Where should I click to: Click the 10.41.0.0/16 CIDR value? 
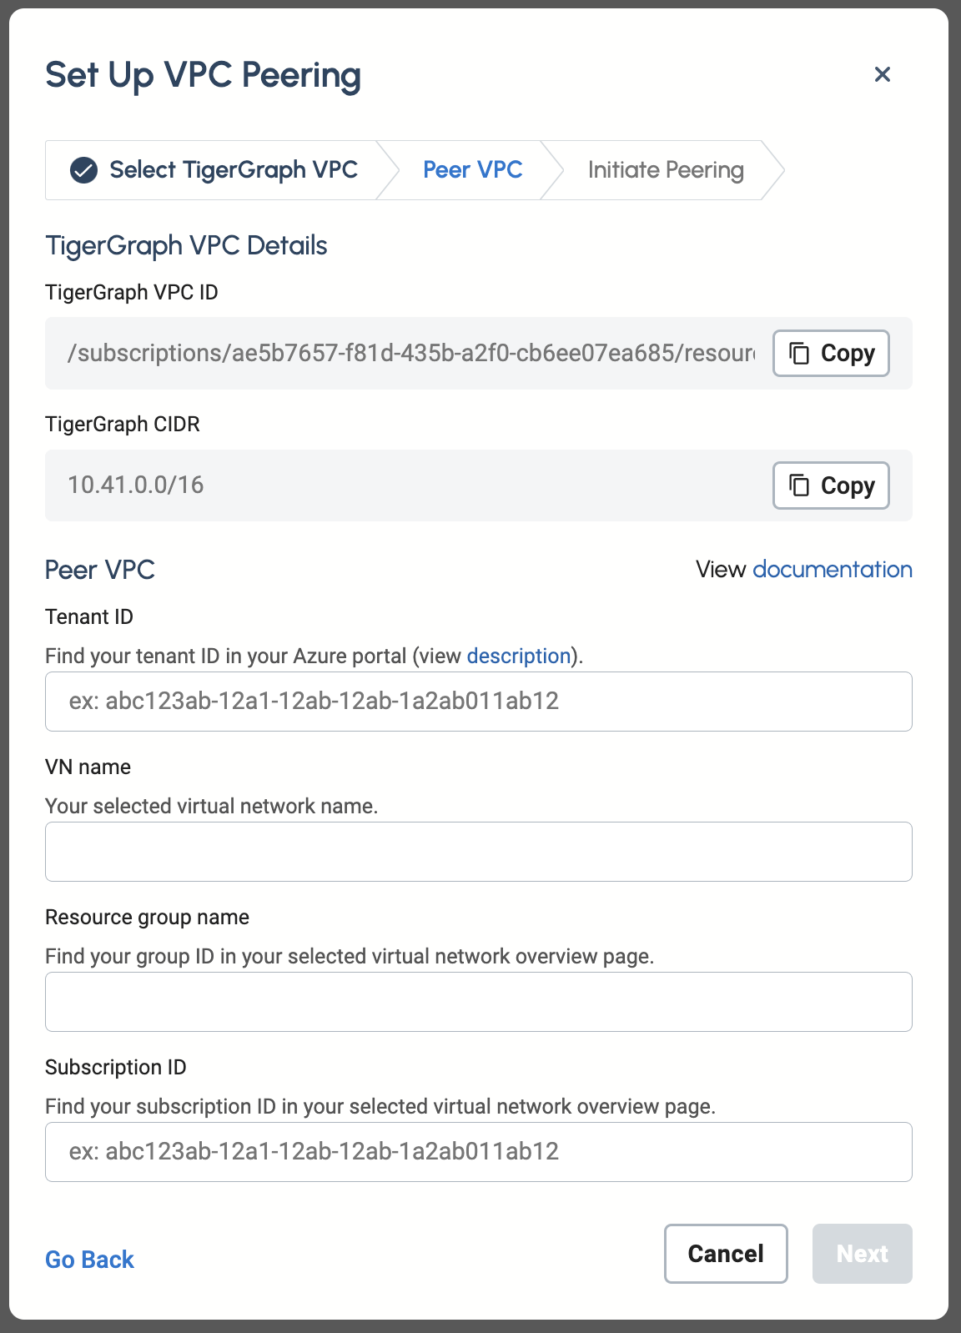136,485
